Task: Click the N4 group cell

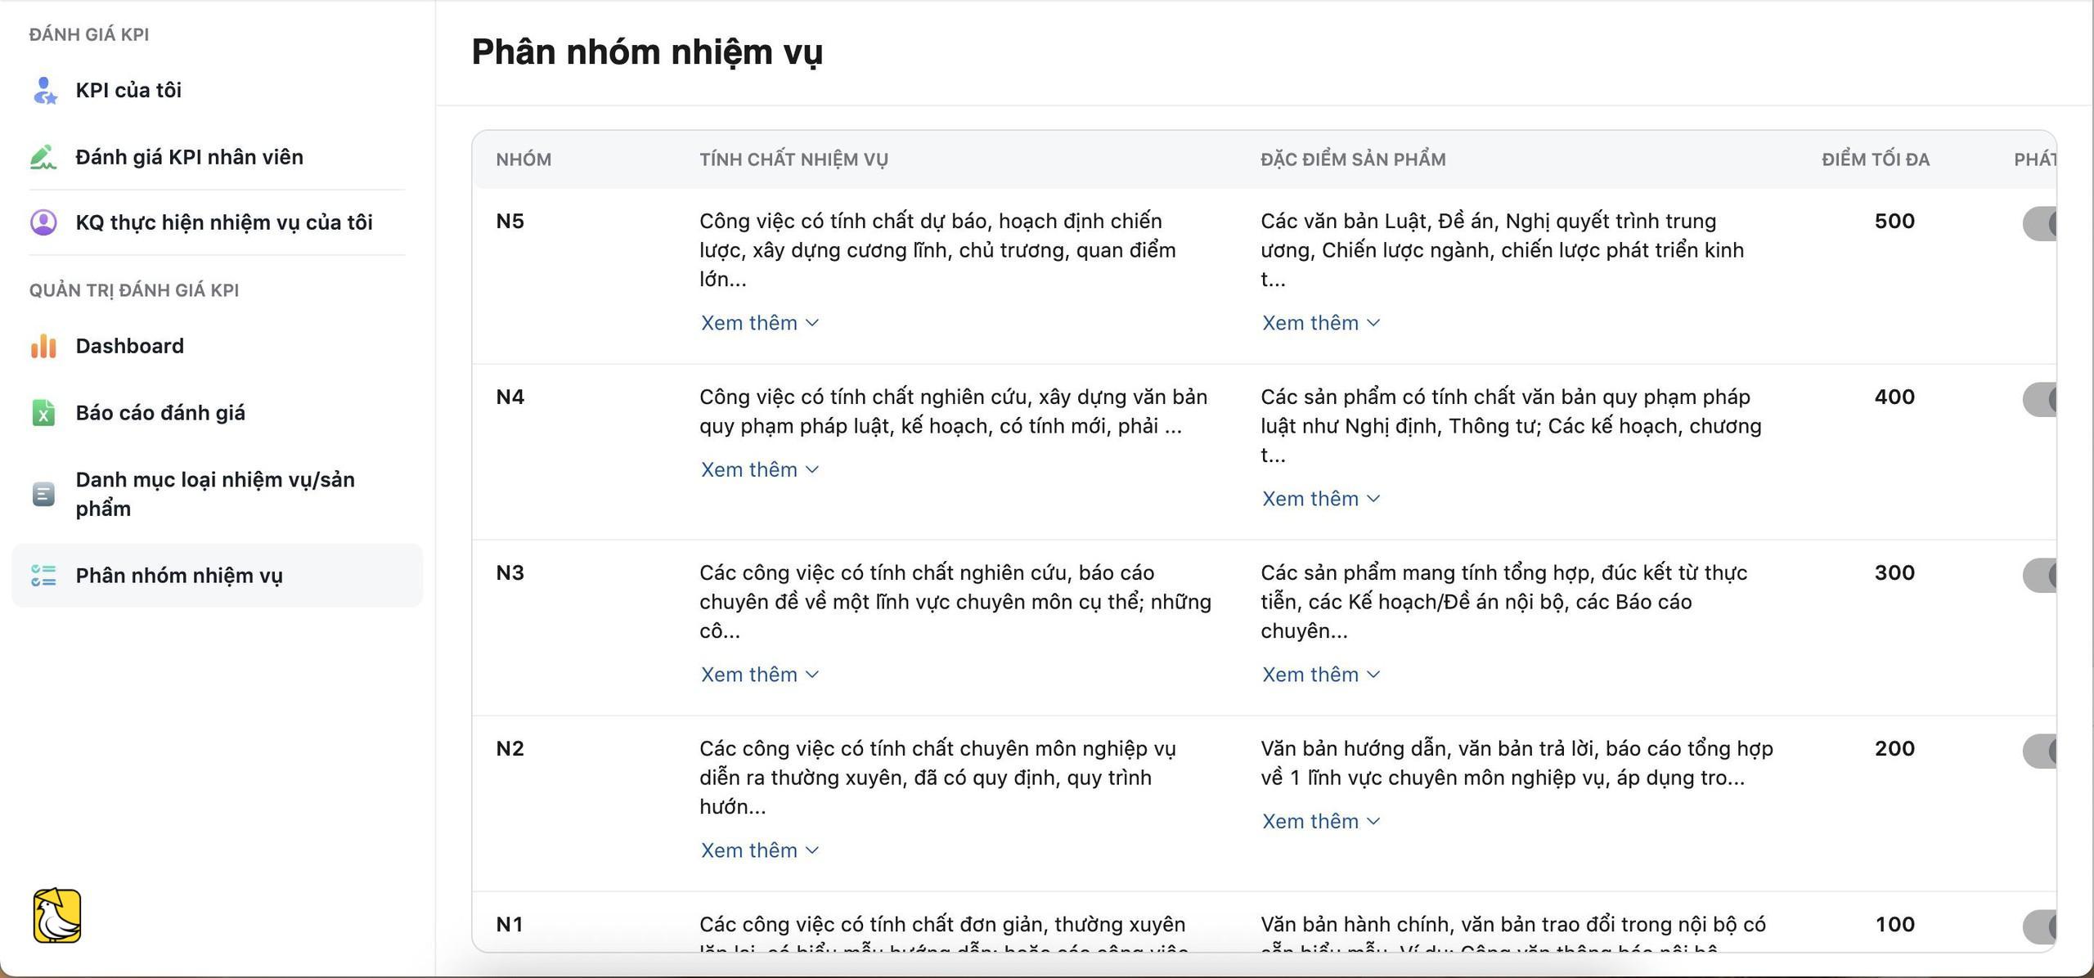Action: (510, 397)
